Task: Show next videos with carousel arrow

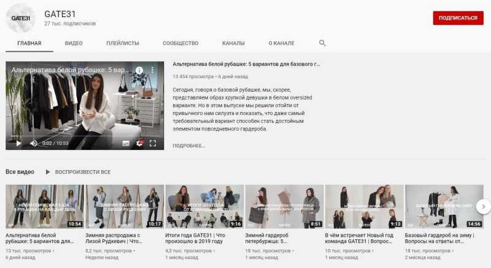Action: (483, 206)
